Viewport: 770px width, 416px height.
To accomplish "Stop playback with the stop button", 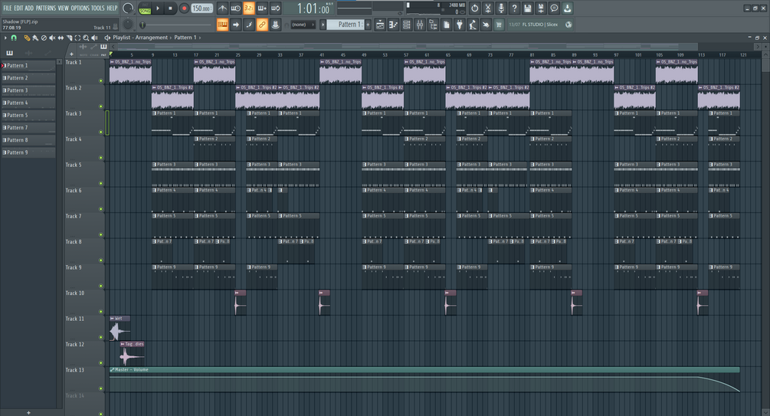I will coord(170,8).
